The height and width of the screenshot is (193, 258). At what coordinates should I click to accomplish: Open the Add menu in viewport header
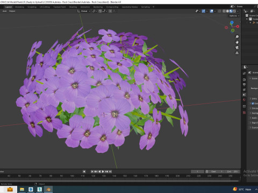click(x=4, y=11)
